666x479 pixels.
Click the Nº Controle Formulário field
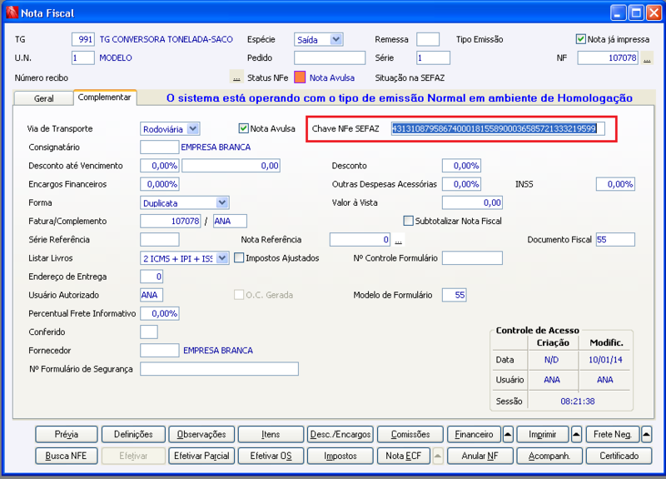coord(472,257)
